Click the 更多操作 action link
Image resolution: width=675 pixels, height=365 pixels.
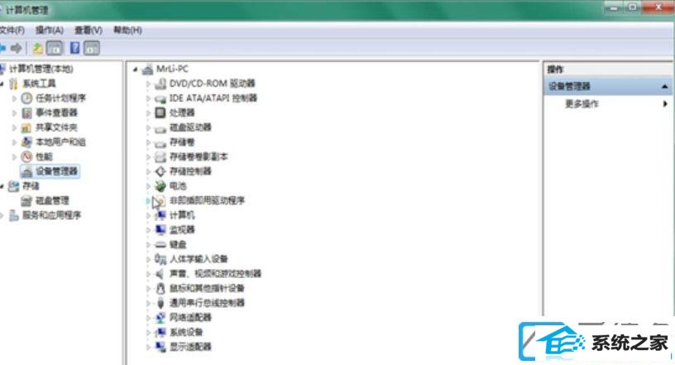pos(582,103)
